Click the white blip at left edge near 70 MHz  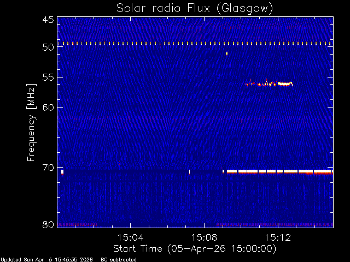(62, 172)
